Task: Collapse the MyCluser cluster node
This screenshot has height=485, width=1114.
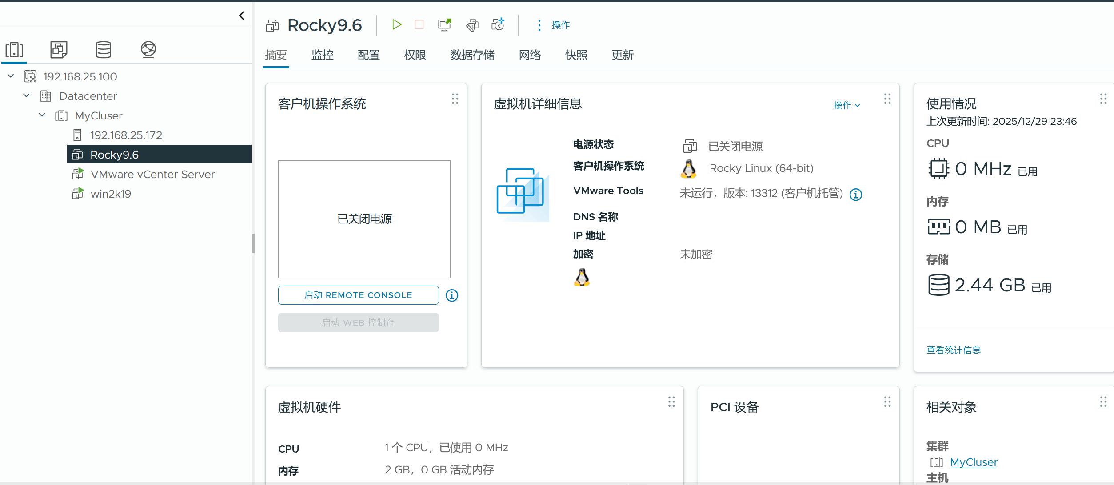Action: pos(42,115)
